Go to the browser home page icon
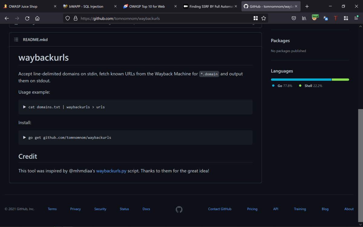 37,18
